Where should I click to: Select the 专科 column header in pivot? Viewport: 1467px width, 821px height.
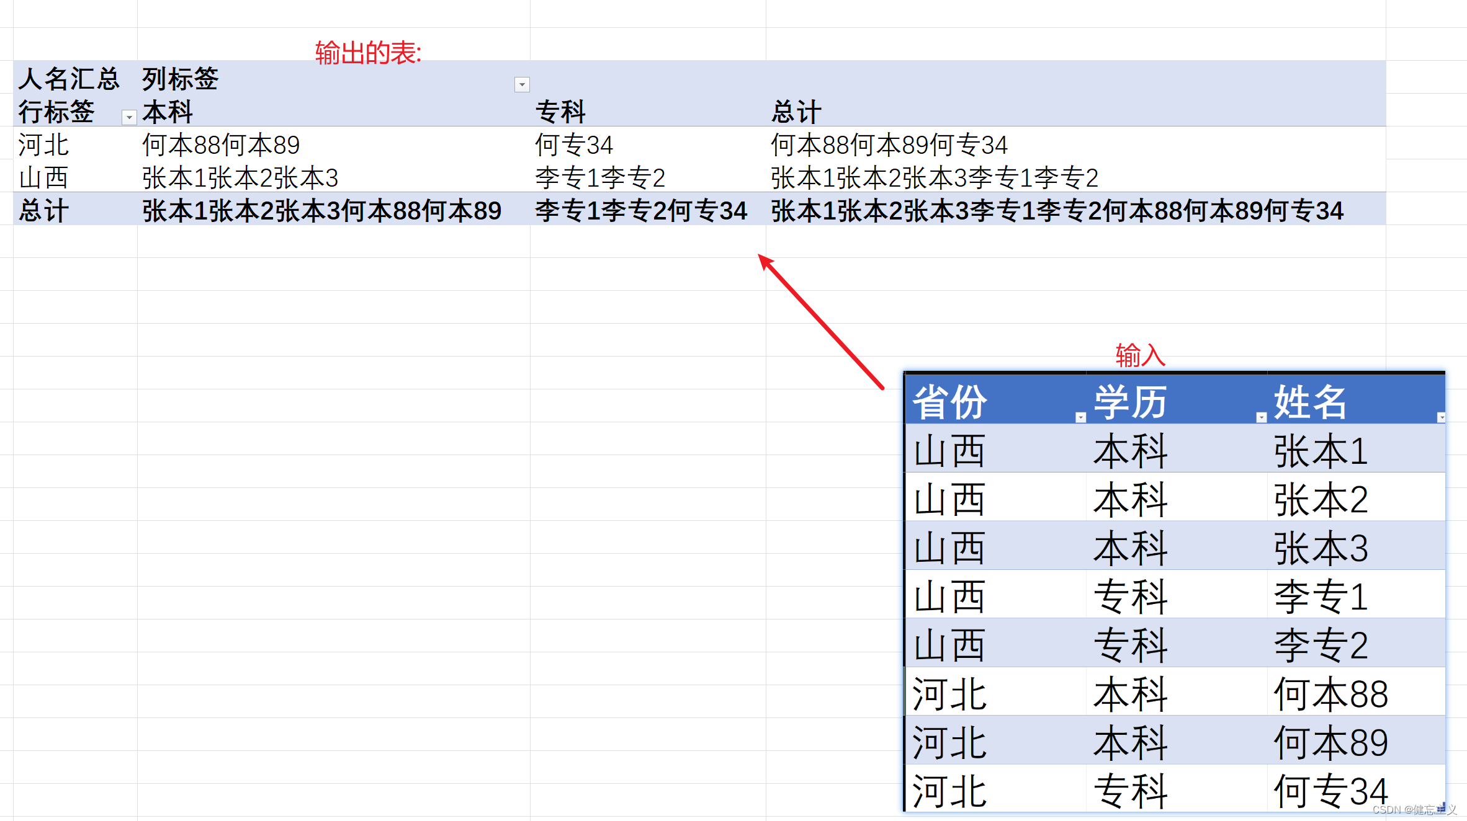coord(559,112)
